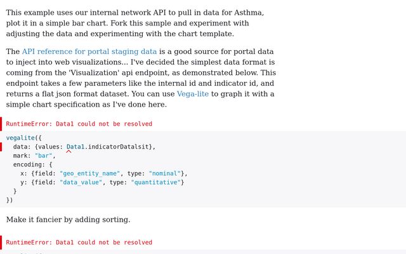This screenshot has width=406, height=254.
Task: Select the "geo_entity_name" field string
Action: 91,173
